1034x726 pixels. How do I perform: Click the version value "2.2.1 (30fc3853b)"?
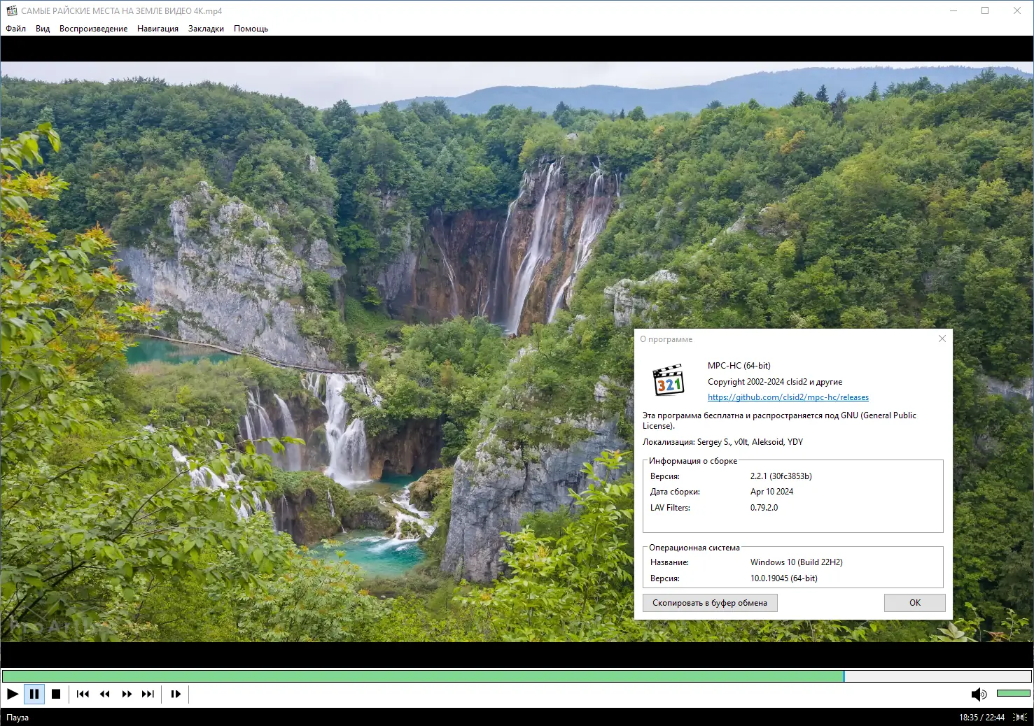click(x=781, y=476)
